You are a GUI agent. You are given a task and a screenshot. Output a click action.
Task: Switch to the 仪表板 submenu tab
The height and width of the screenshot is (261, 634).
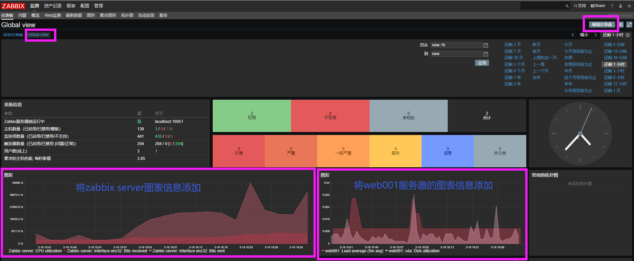(7, 15)
